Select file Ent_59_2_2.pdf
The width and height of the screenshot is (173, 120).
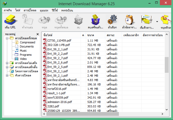[x=57, y=54]
